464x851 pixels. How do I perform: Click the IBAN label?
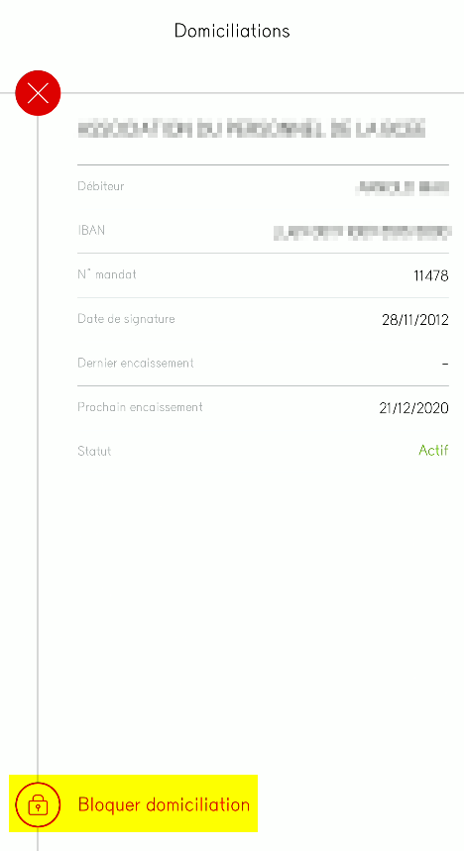(91, 231)
